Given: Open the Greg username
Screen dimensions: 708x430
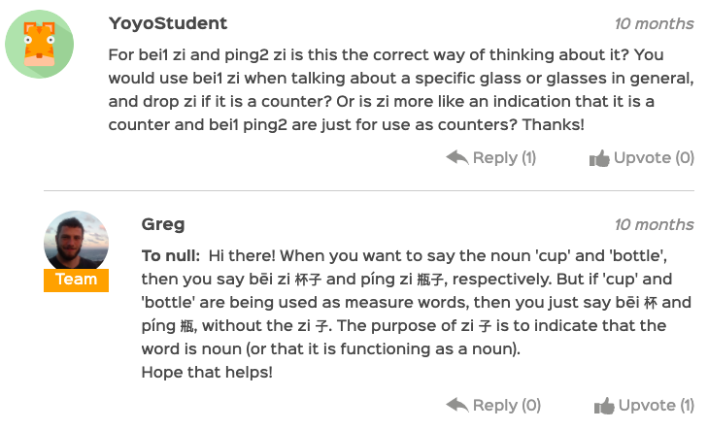Looking at the screenshot, I should [163, 224].
